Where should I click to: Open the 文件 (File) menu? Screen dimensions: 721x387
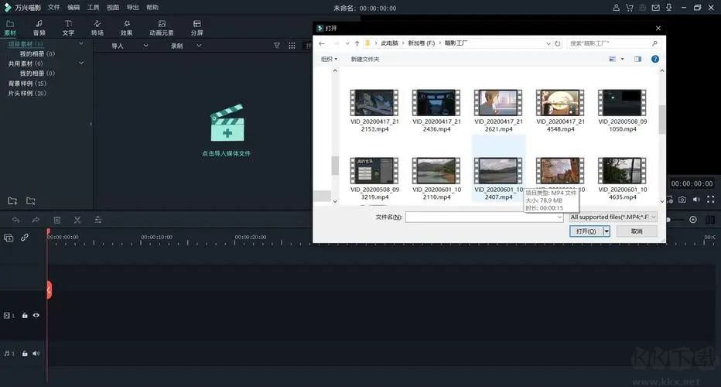click(x=53, y=7)
